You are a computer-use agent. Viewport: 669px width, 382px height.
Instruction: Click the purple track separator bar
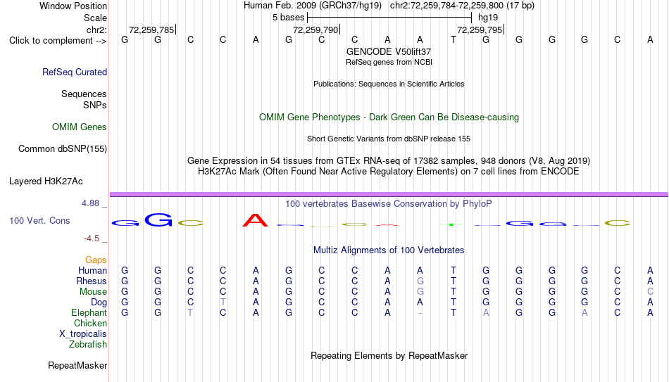click(x=389, y=194)
